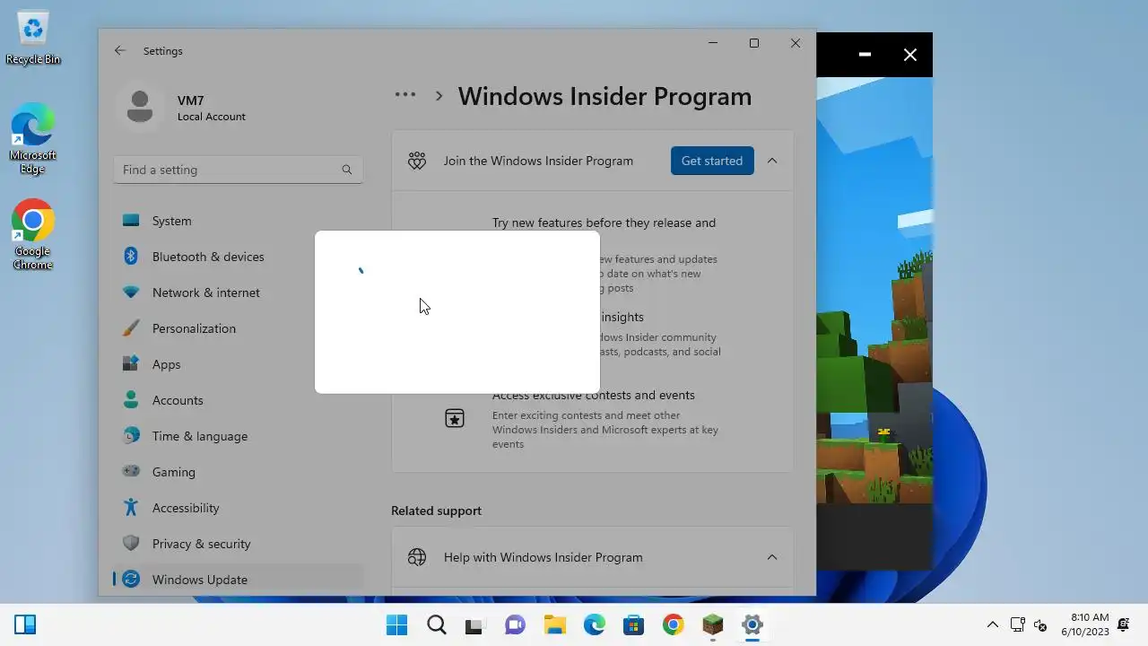The image size is (1148, 646).
Task: Collapse Join the Windows Insider Program section
Action: (x=772, y=161)
